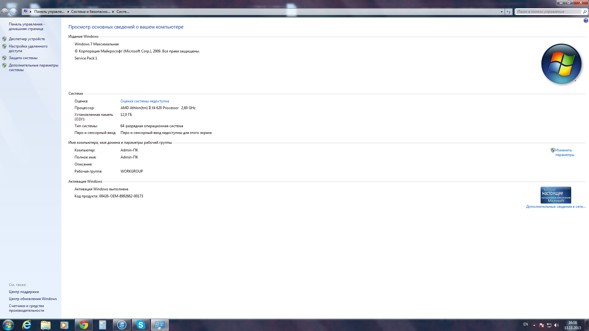Open Advanced system settings link
This screenshot has width=589, height=331.
point(33,67)
